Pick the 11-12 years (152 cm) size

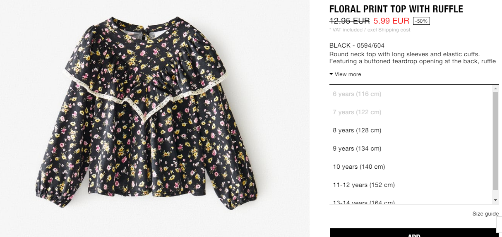click(x=411, y=185)
